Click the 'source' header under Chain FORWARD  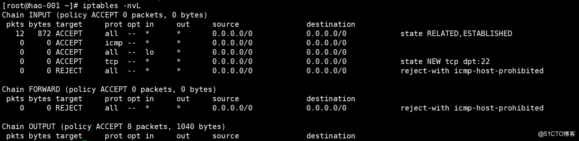click(226, 99)
